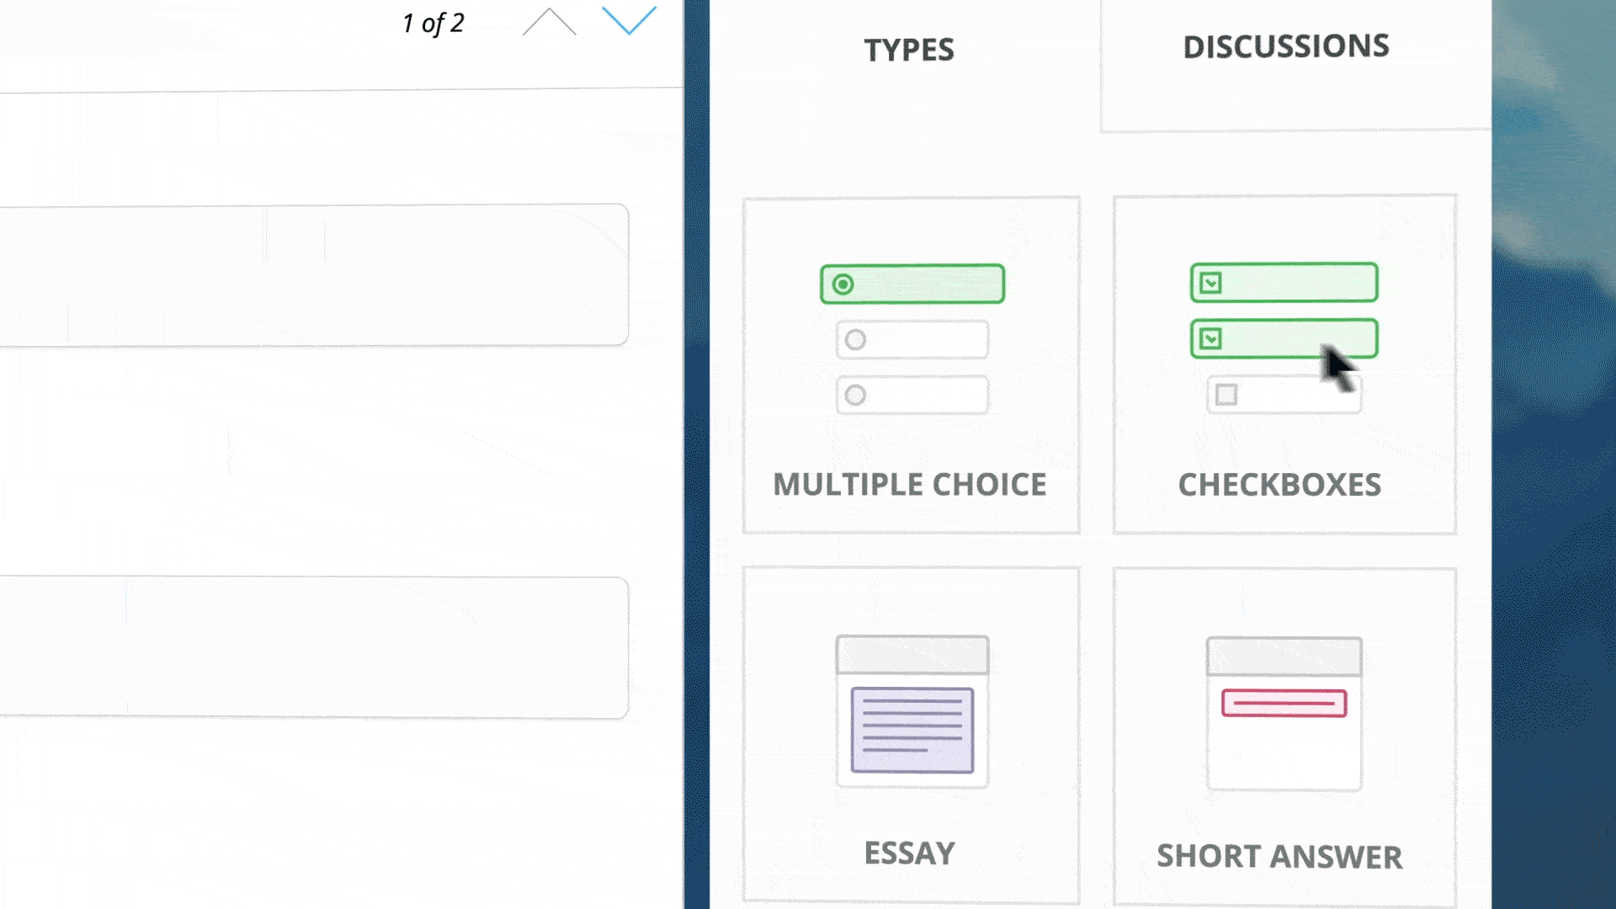Image resolution: width=1616 pixels, height=909 pixels.
Task: Select the Short Answer question type card
Action: click(1284, 737)
